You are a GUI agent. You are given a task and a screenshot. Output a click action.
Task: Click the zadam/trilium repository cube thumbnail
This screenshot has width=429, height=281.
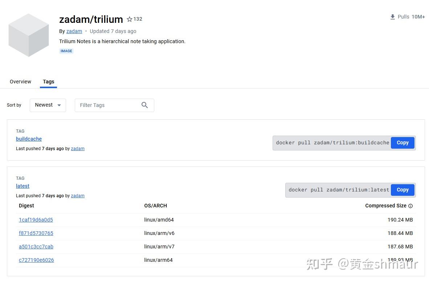click(x=28, y=35)
